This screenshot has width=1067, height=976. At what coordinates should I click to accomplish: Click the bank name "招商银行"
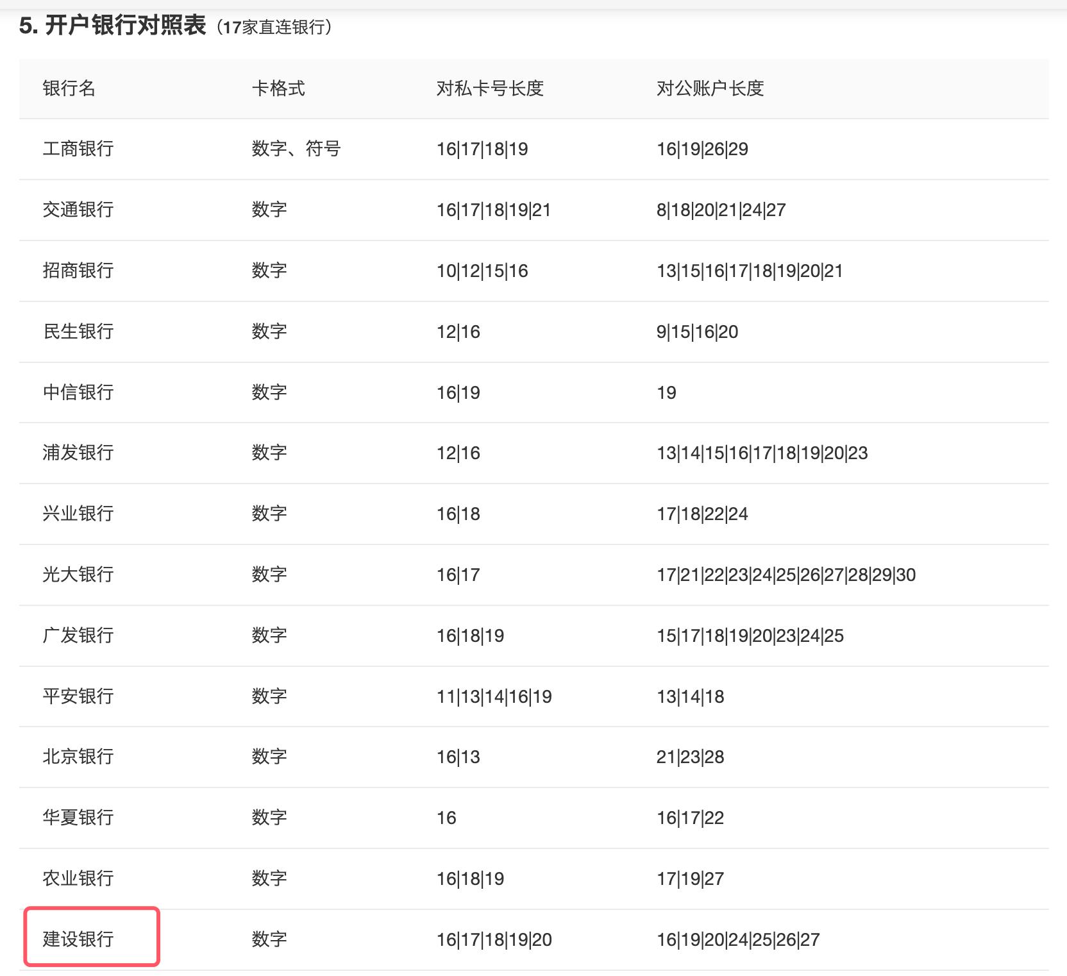(x=78, y=271)
